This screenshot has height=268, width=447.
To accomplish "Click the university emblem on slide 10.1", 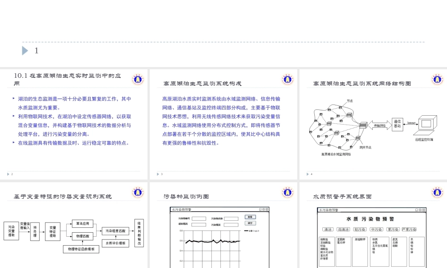I will (x=138, y=79).
